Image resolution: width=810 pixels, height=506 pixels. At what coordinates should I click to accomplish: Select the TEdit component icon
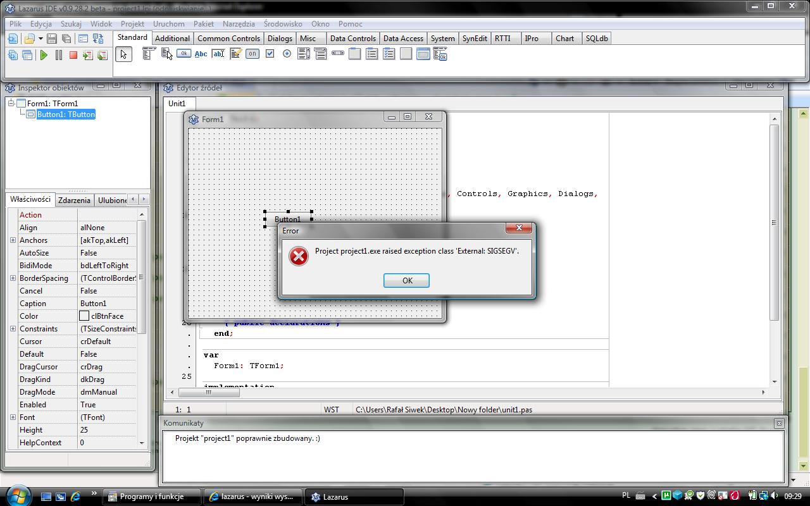coord(218,54)
